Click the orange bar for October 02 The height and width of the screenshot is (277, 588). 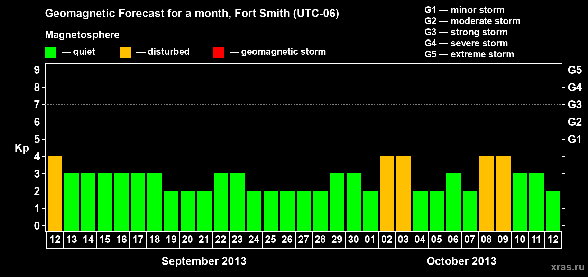[387, 194]
